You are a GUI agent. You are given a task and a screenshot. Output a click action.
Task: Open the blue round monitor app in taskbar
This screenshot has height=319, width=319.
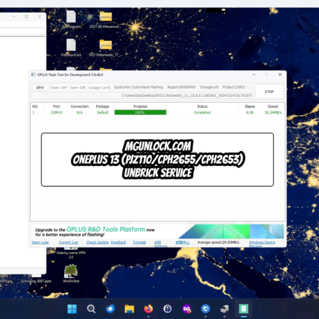pyautogui.click(x=205, y=309)
